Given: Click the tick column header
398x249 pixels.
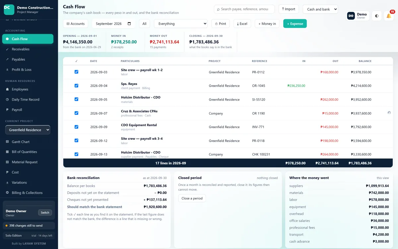Looking at the screenshot, I should point(76,61).
